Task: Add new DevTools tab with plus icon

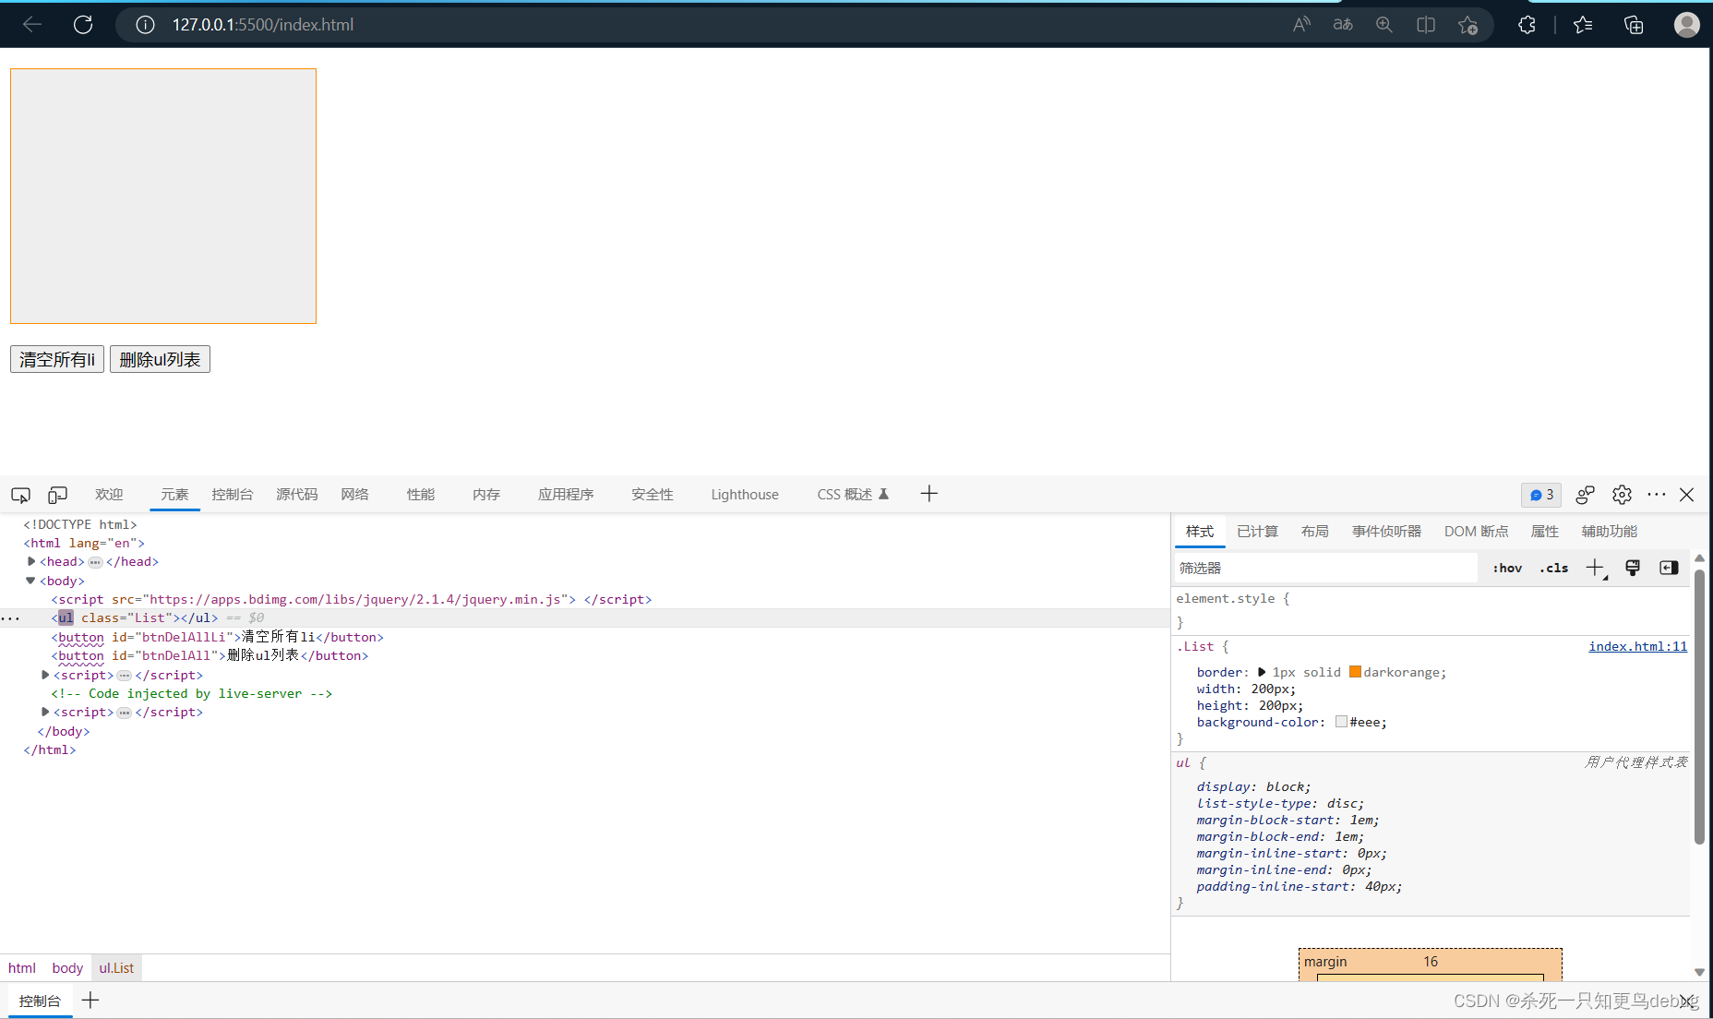Action: [x=929, y=494]
